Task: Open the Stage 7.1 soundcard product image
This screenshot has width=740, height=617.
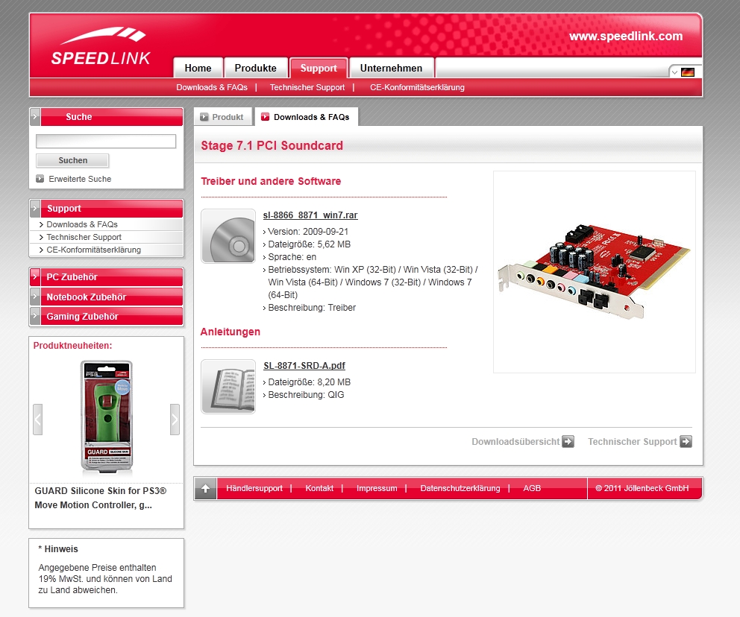Action: point(595,272)
